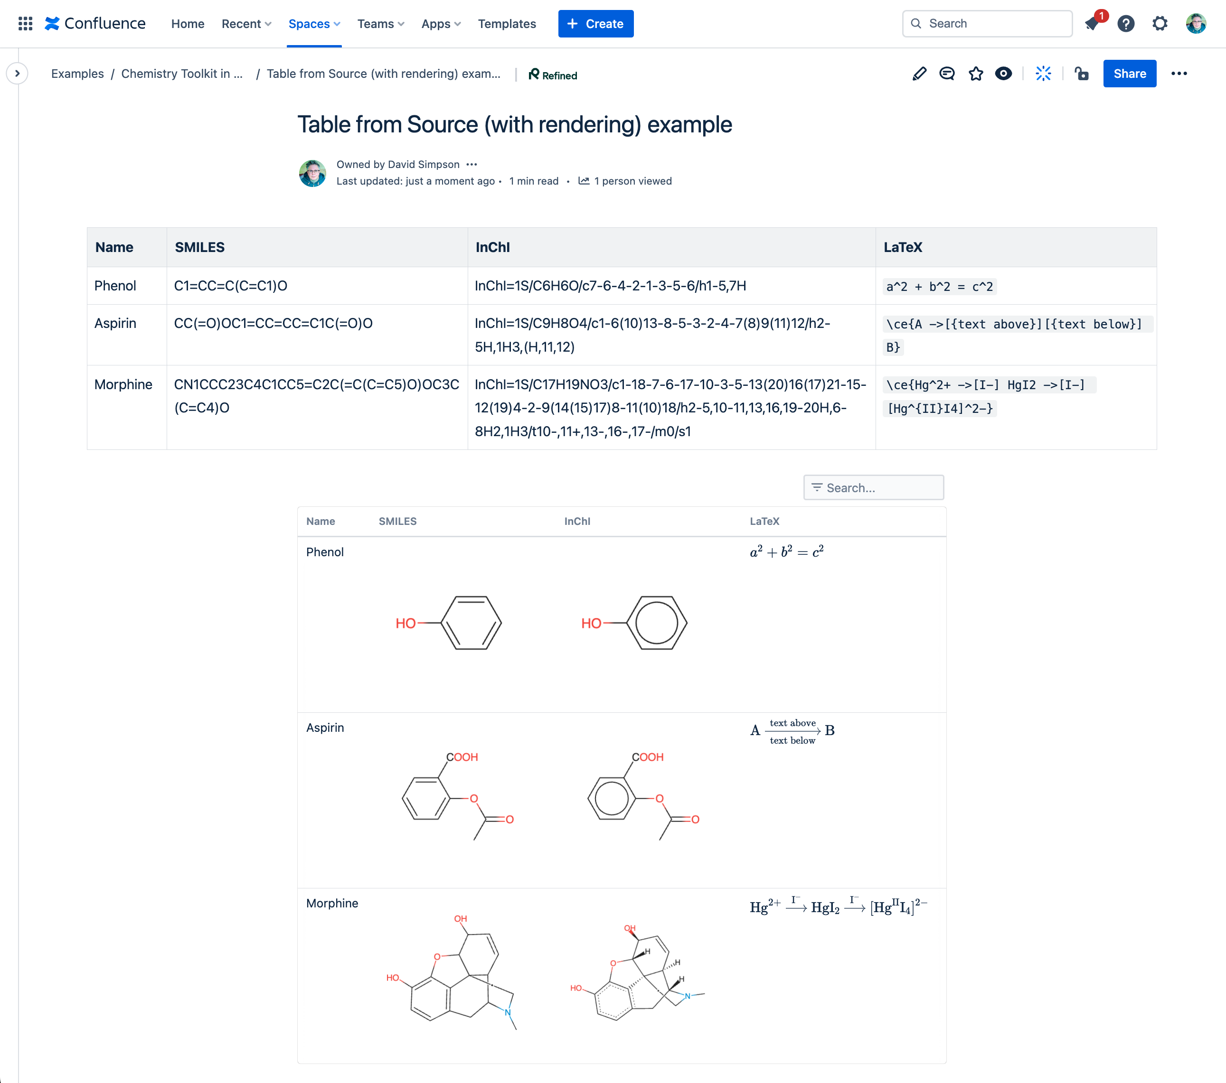Toggle watch page eye icon
The height and width of the screenshot is (1083, 1226).
tap(1003, 74)
